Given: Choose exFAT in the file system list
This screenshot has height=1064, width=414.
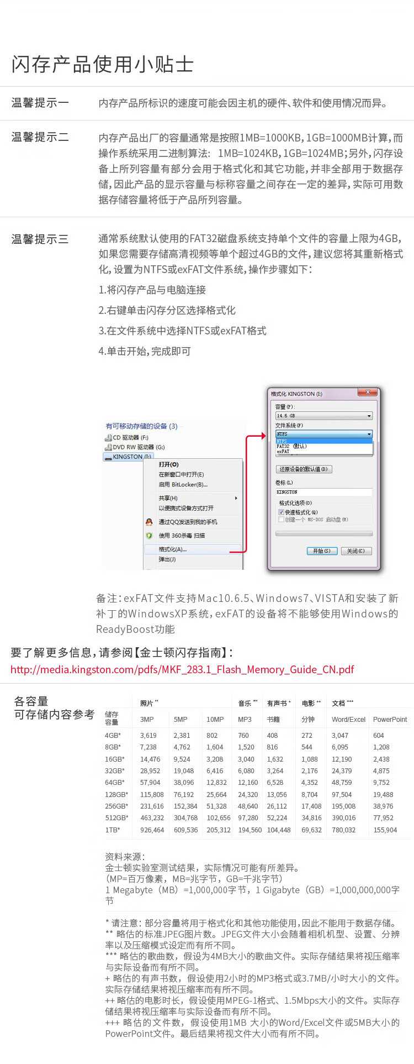Looking at the screenshot, I should pyautogui.click(x=283, y=452).
